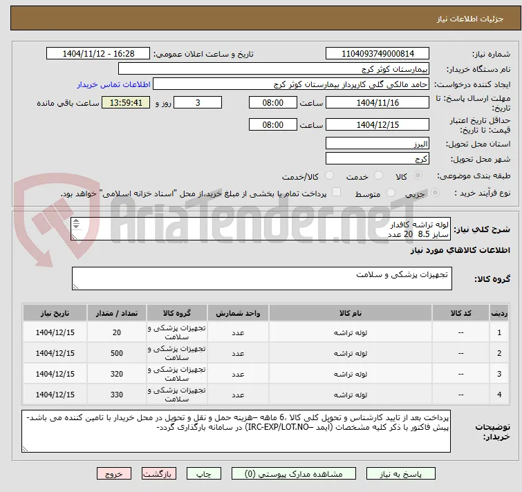
Task: Click the buyer name field بیمارستان کوثر کرج
Action: coord(274,69)
